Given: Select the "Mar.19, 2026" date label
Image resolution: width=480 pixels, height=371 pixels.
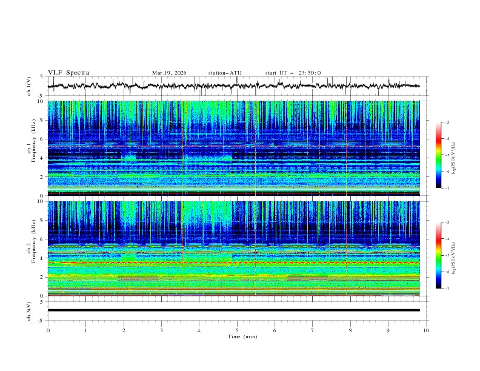Looking at the screenshot, I should pyautogui.click(x=169, y=73).
